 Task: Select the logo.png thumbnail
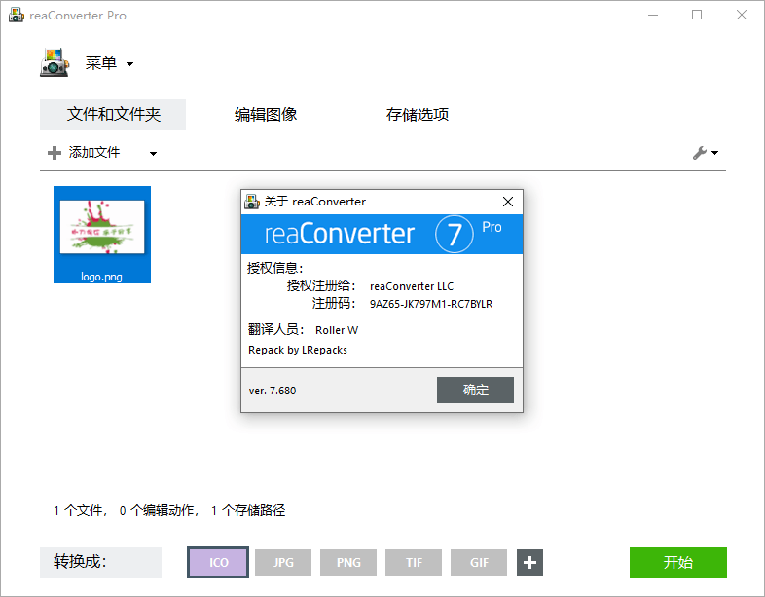coord(102,234)
